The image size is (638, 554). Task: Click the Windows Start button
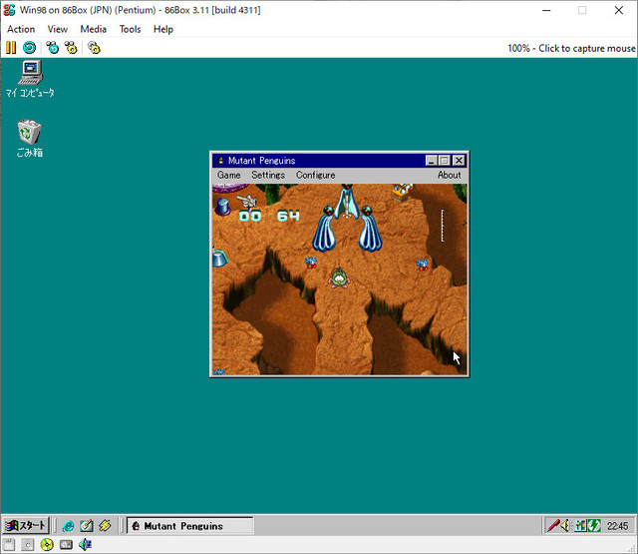26,525
